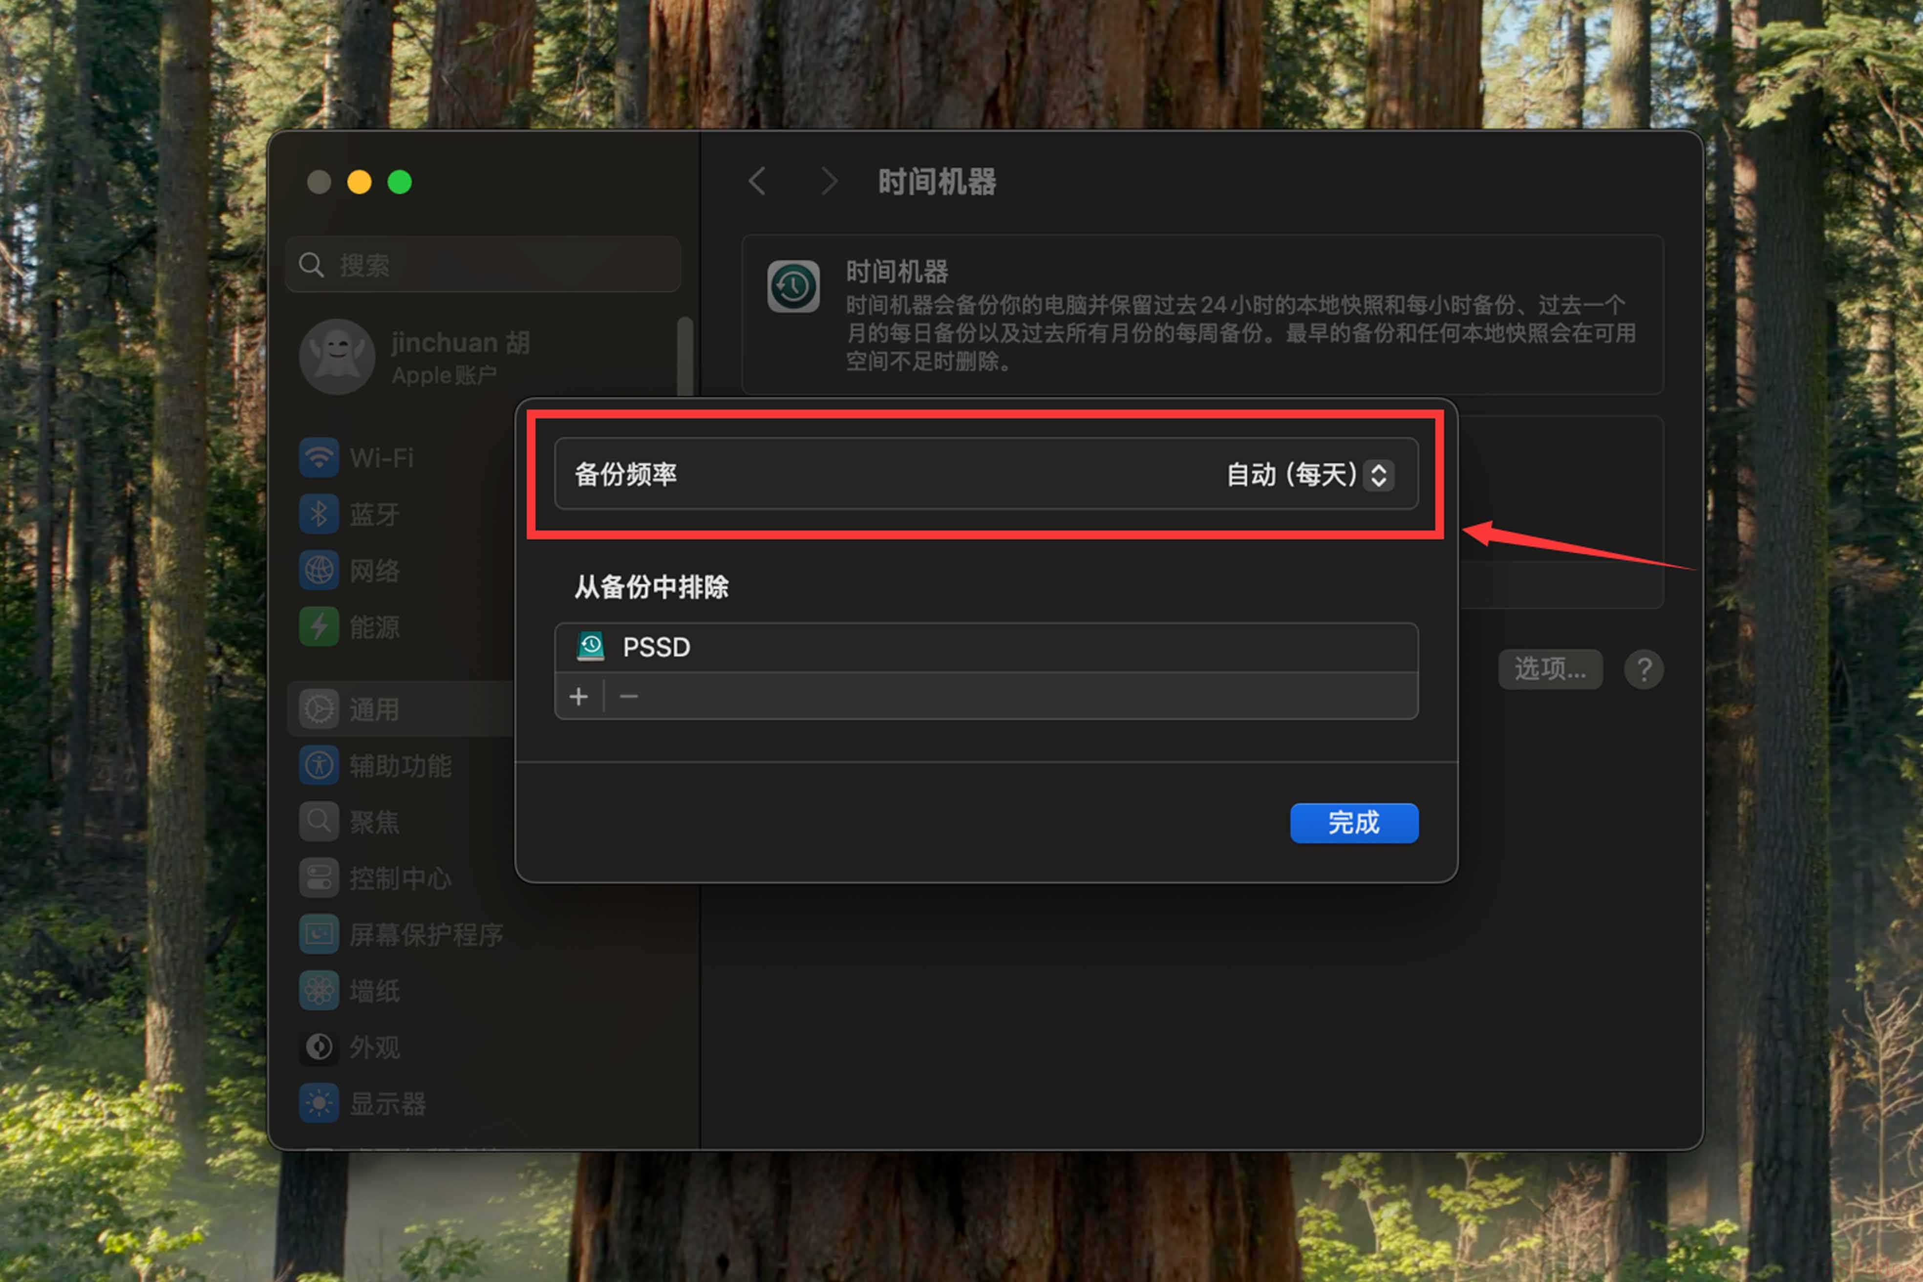Screen dimensions: 1923x1282
Task: Open Wi-Fi settings in sidebar
Action: click(x=381, y=458)
